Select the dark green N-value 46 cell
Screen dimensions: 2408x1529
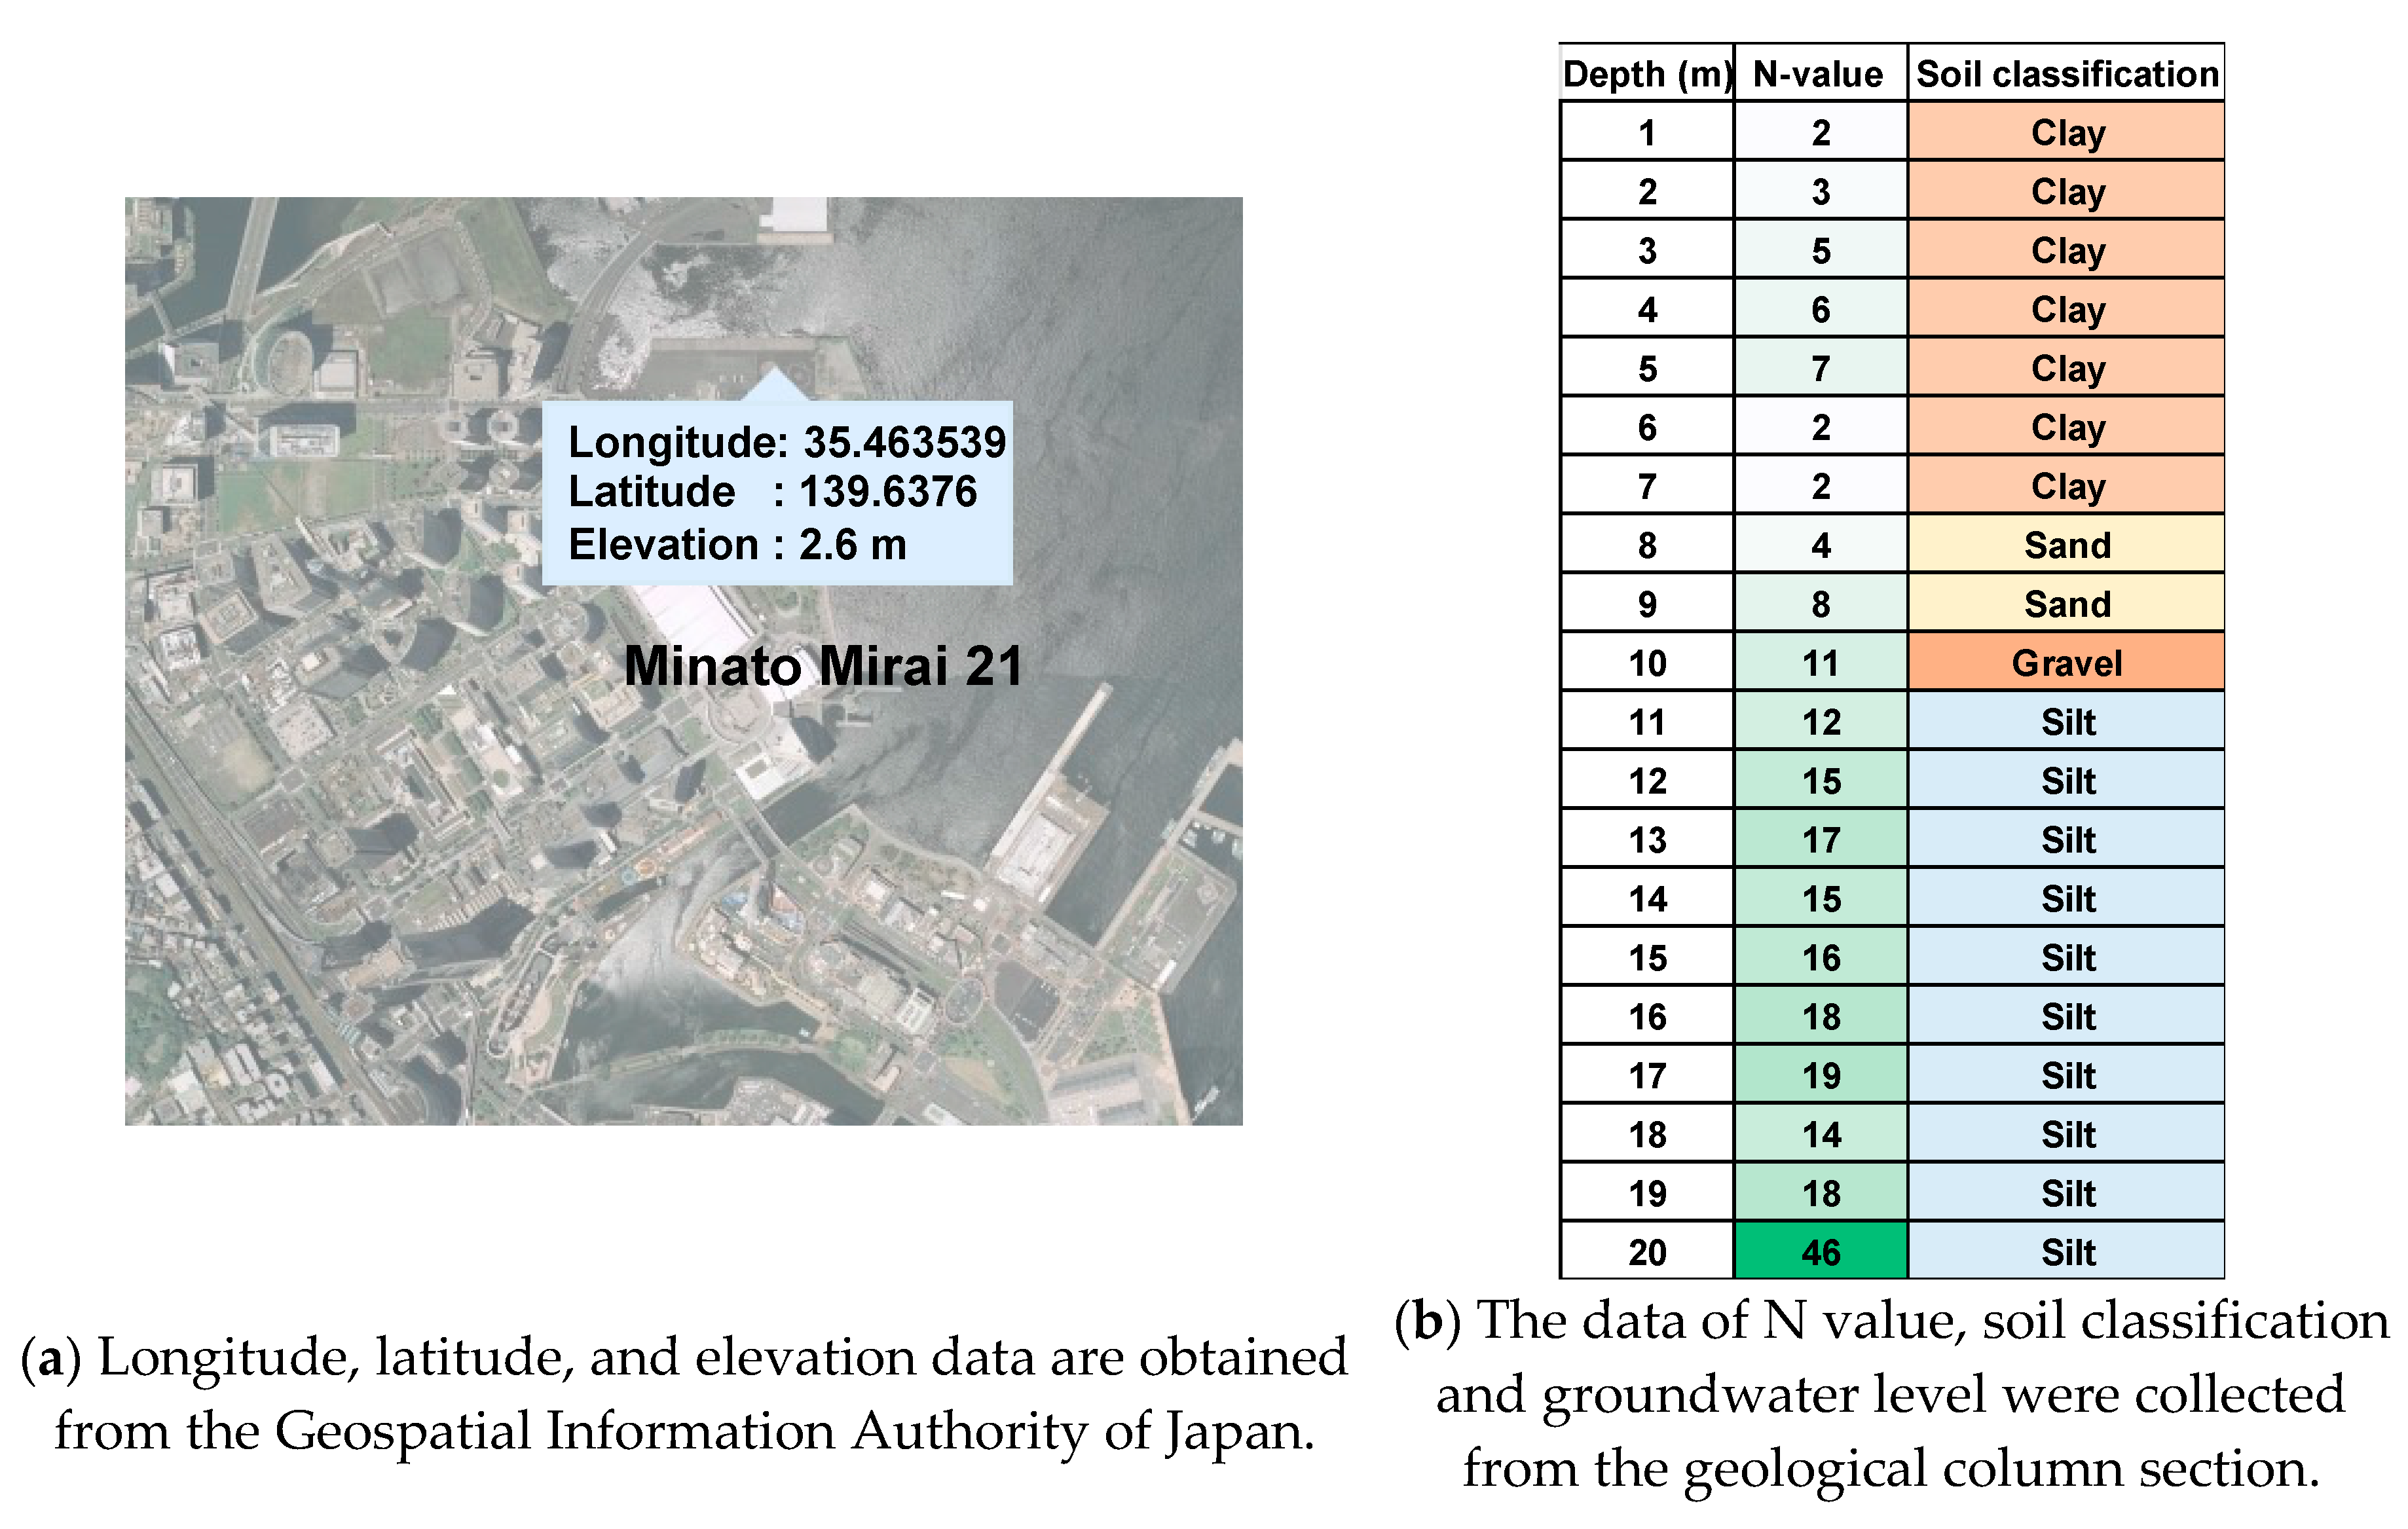coord(1820,1252)
